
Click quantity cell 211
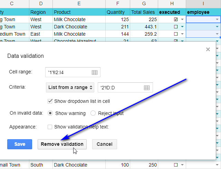[x=118, y=27]
